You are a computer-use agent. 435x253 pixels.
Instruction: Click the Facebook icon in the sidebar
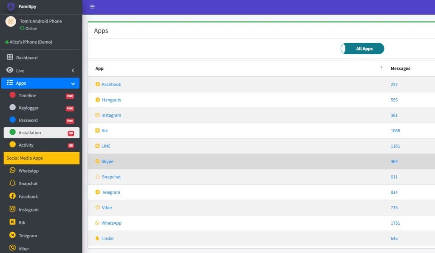coord(12,196)
